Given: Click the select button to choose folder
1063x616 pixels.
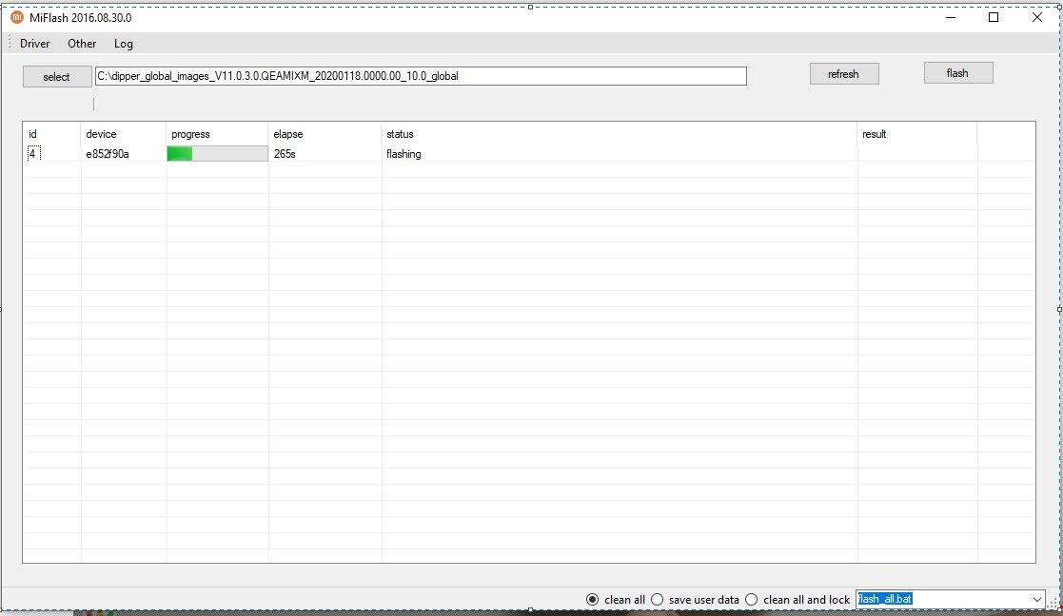Looking at the screenshot, I should [57, 76].
